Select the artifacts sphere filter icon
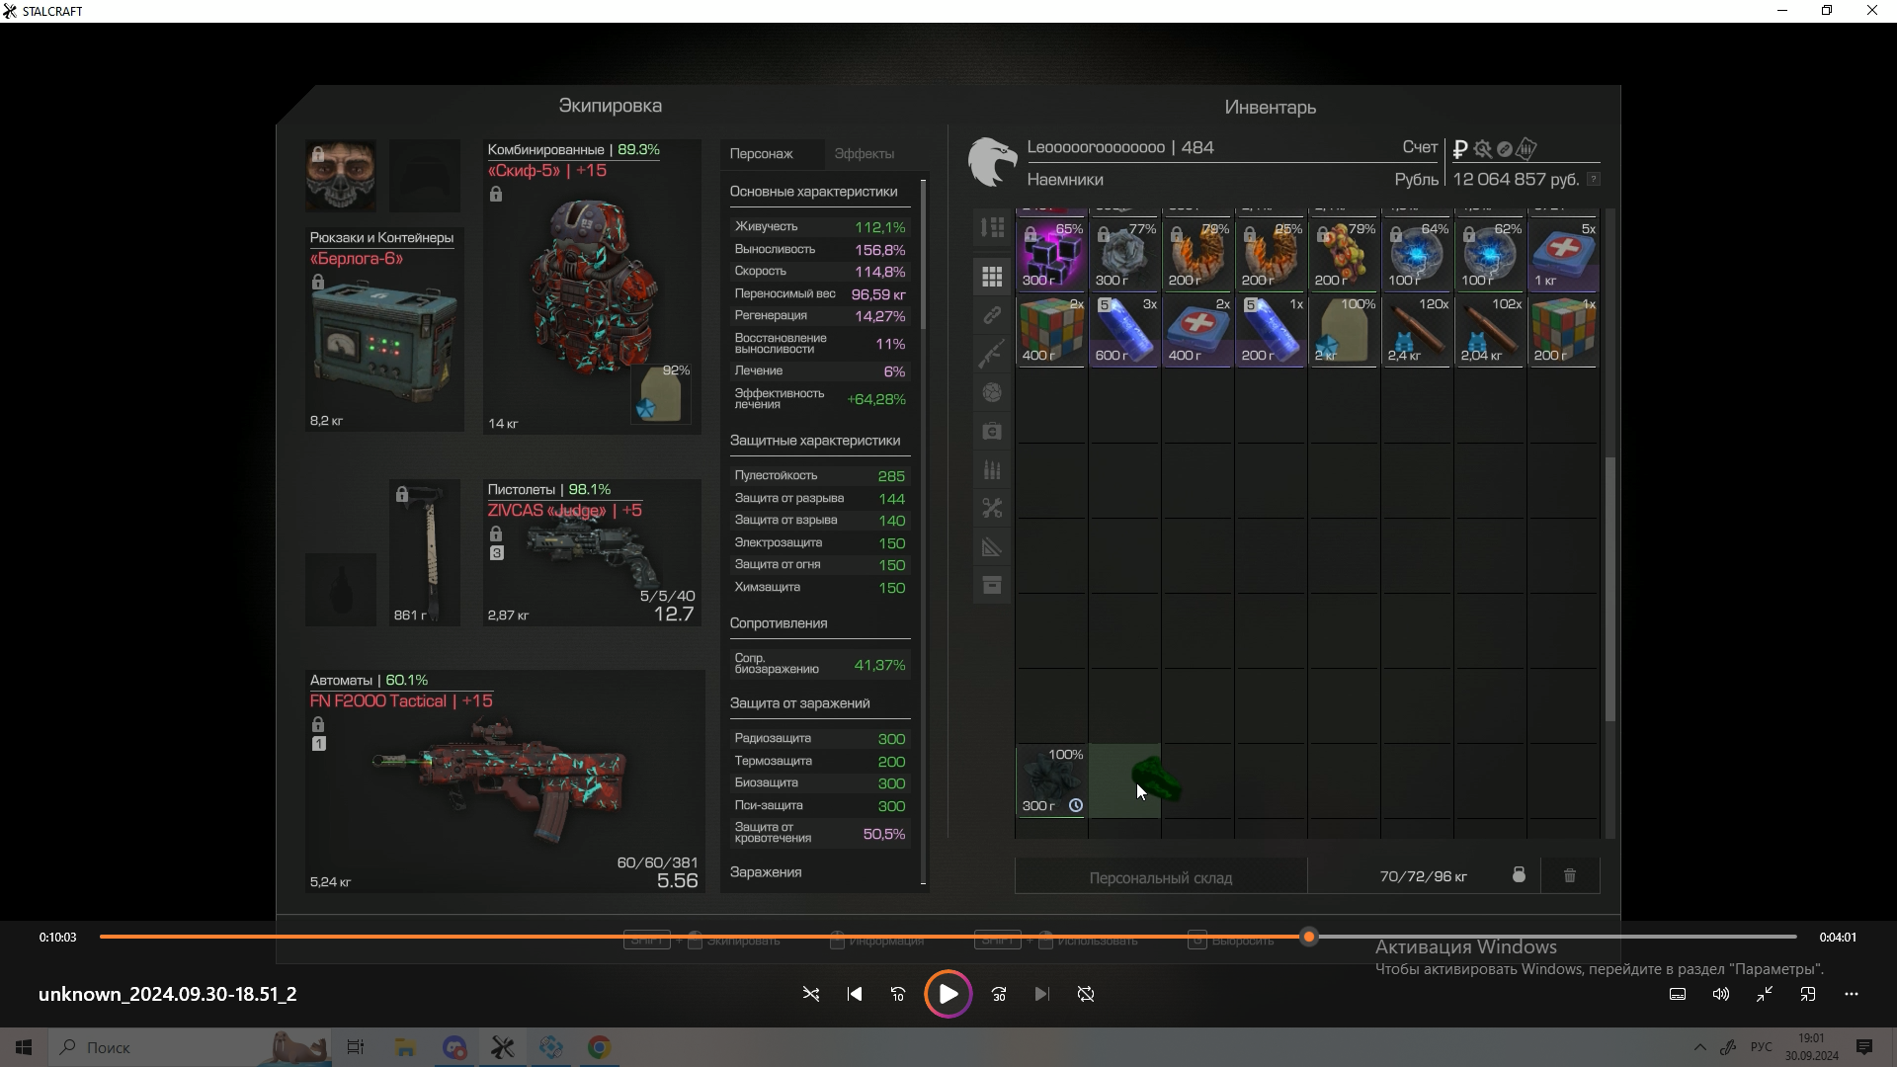This screenshot has height=1067, width=1897. coord(992,392)
